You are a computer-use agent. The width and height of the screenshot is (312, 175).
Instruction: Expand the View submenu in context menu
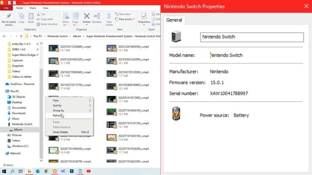[x=70, y=101]
